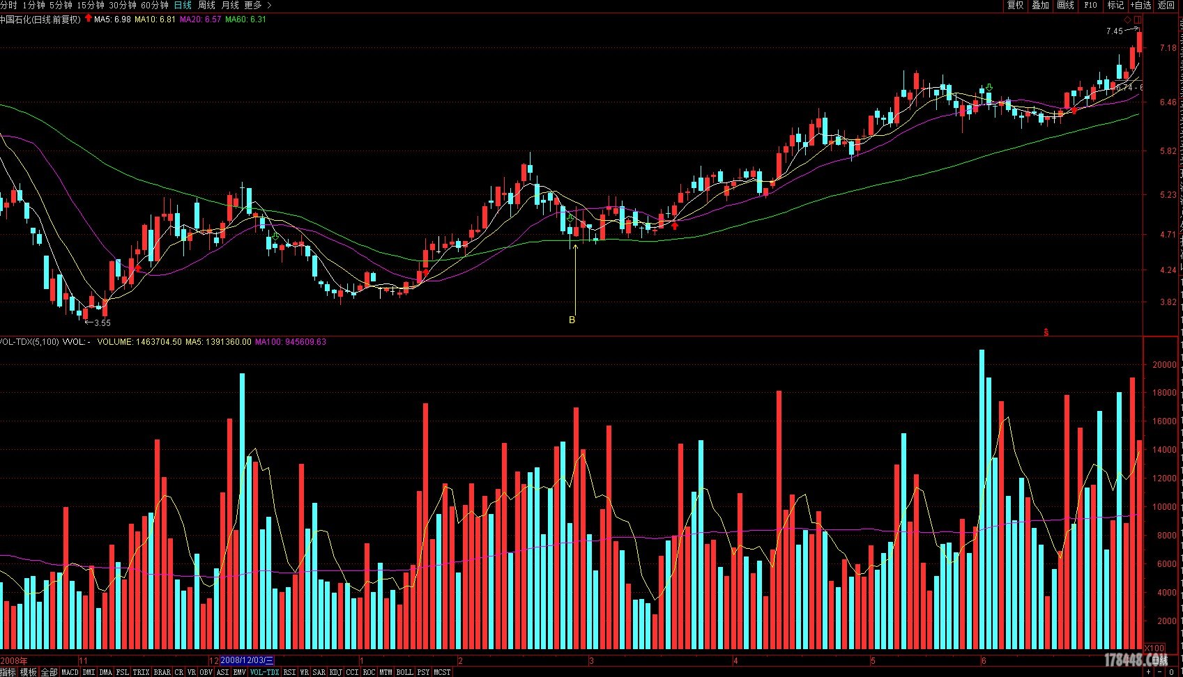Open the 画线 drawing tools
This screenshot has height=677, width=1183.
click(x=1065, y=5)
